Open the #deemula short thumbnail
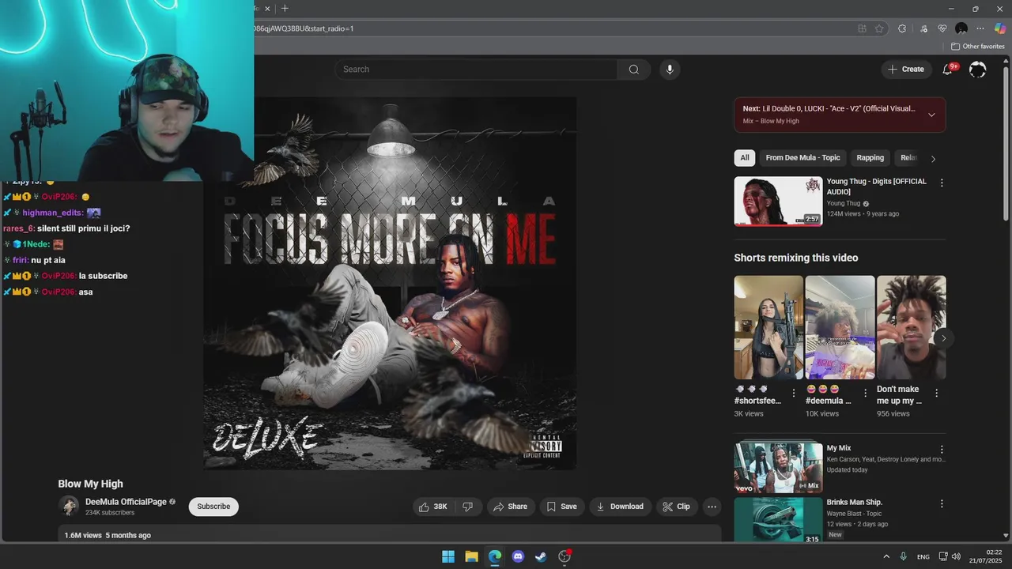Screen dimensions: 1012x569 tap(840, 327)
